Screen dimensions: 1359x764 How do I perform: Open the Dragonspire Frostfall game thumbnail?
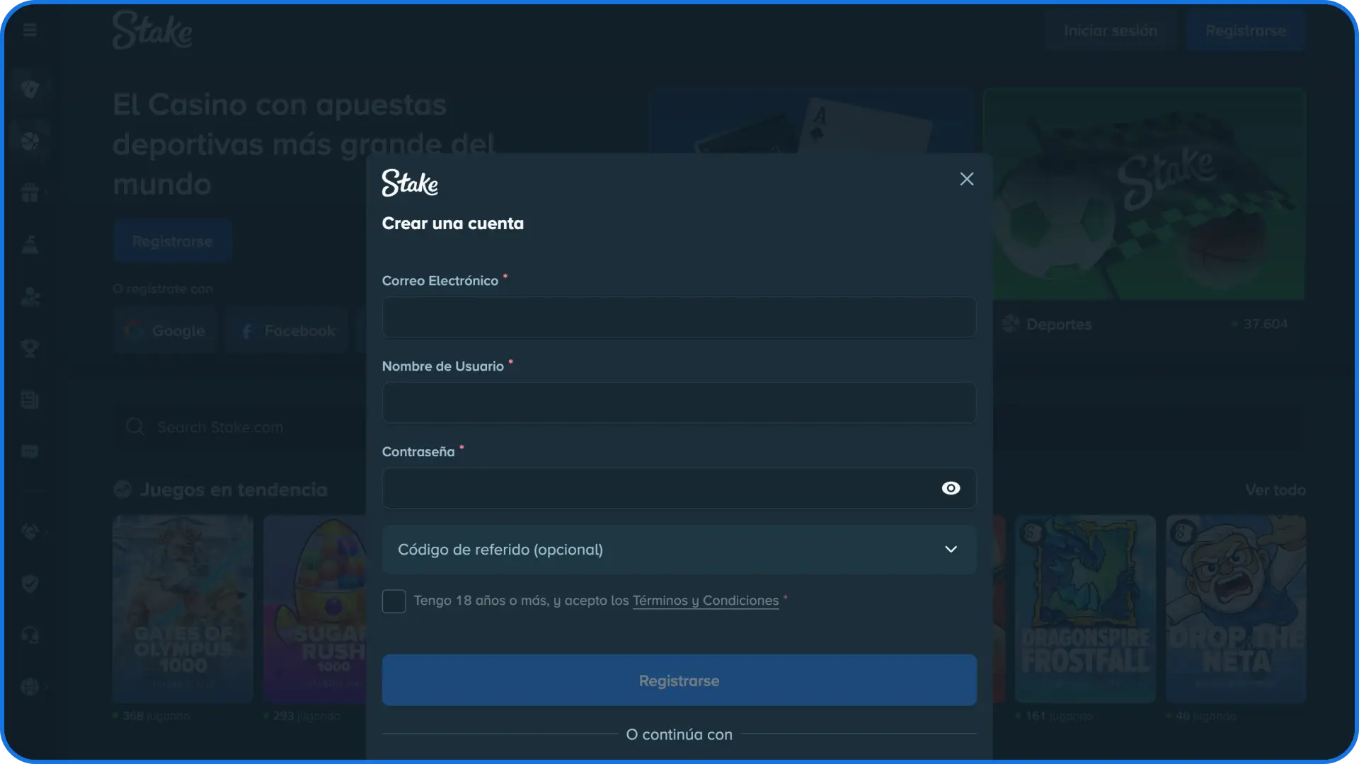pyautogui.click(x=1085, y=609)
